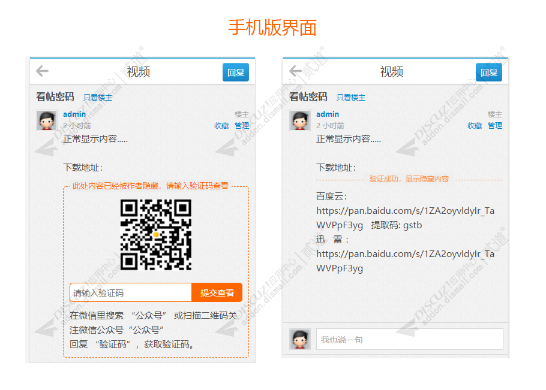Open the link under 迅 雷

pyautogui.click(x=406, y=261)
